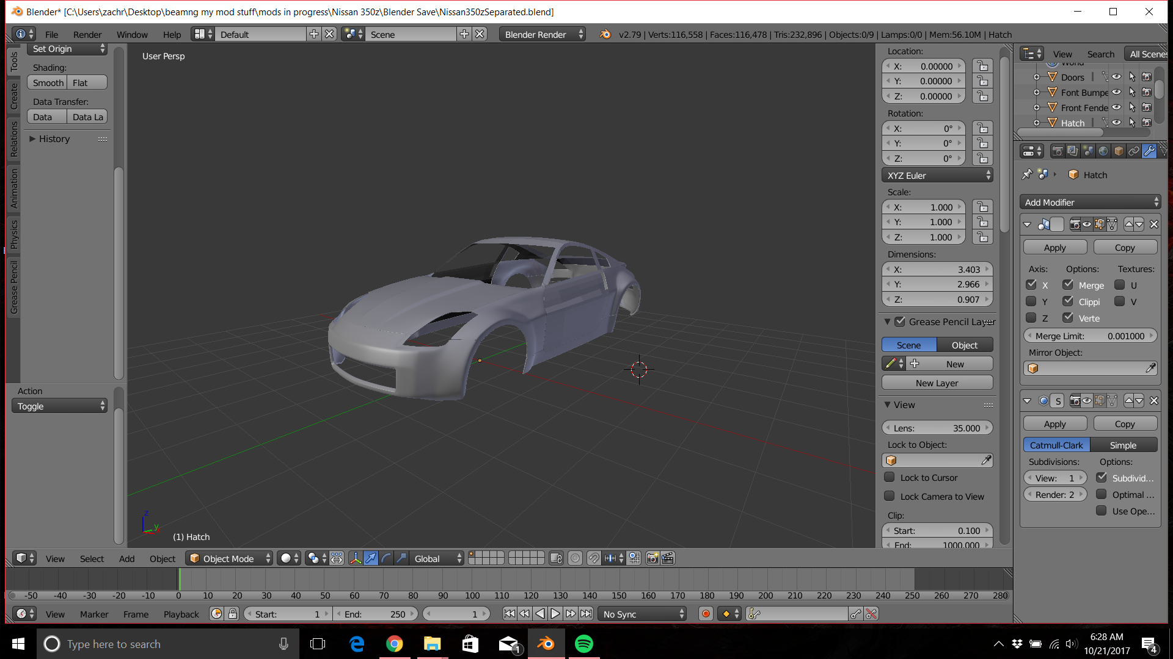Open Blender from the Windows taskbar
This screenshot has width=1173, height=659.
click(546, 644)
